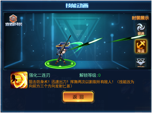The height and width of the screenshot is (113, 152).
Task: Select the winged badge costume icon
Action: click(141, 62)
